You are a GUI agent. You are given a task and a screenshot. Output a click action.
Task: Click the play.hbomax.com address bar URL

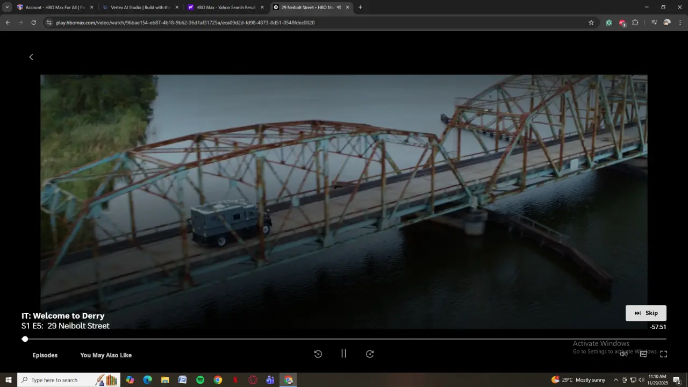(185, 23)
